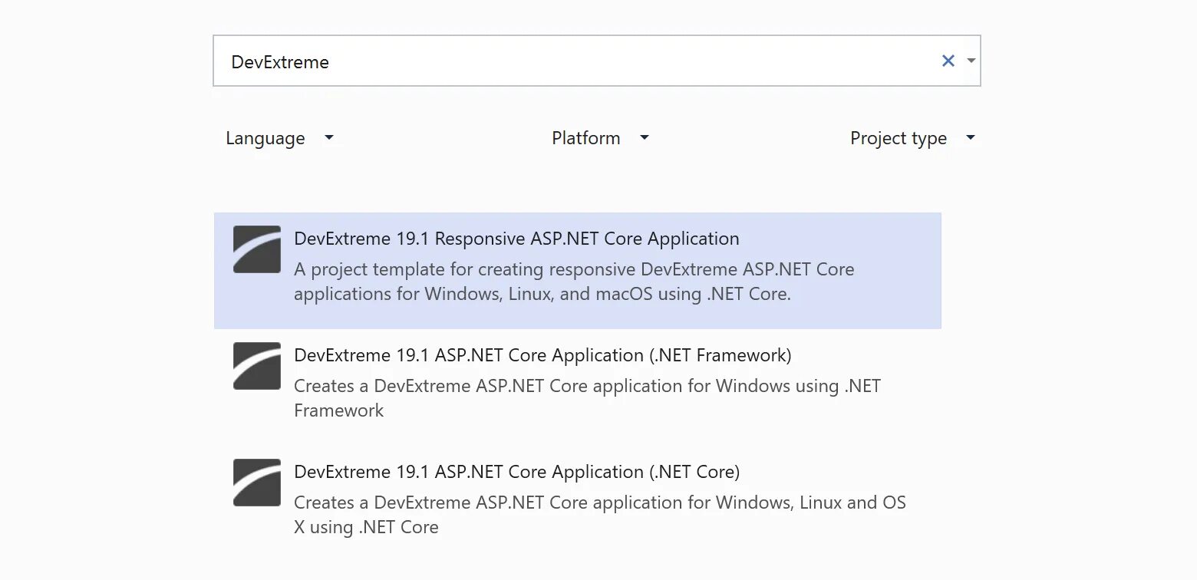Click the ASP.NET Core (.NET Core) template icon
Screen dimensions: 1197x580
[x=257, y=483]
